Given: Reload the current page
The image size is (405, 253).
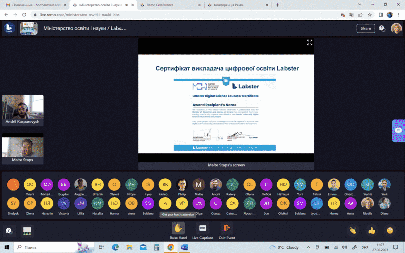Looking at the screenshot, I should pos(24,15).
